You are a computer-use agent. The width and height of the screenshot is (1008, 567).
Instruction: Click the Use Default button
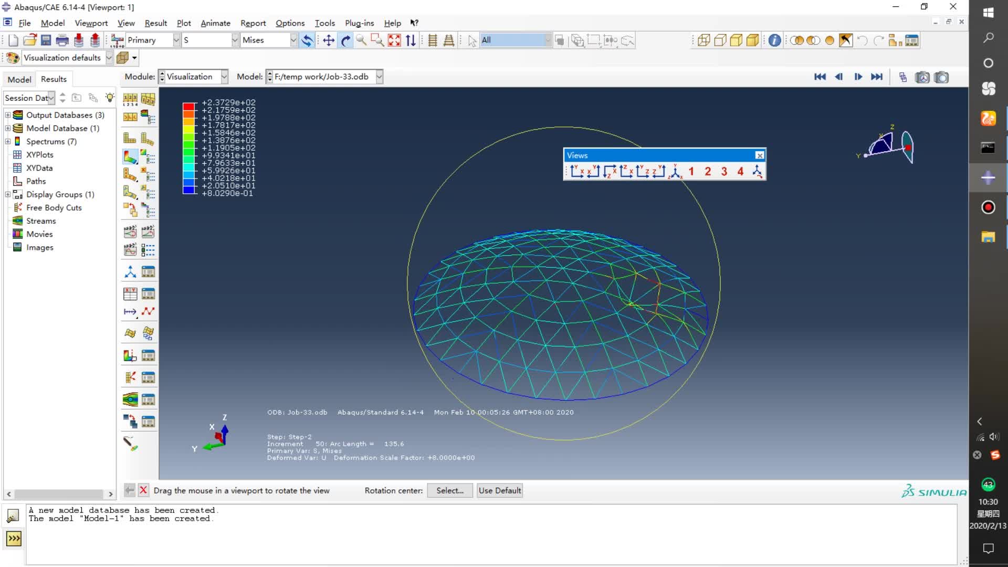coord(499,490)
